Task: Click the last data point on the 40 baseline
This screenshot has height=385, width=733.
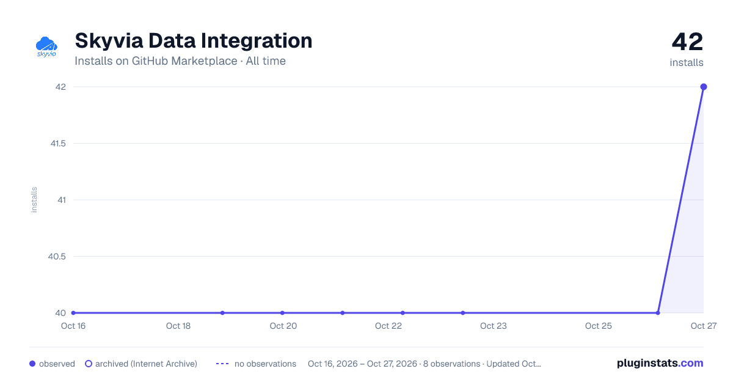Action: coord(658,313)
